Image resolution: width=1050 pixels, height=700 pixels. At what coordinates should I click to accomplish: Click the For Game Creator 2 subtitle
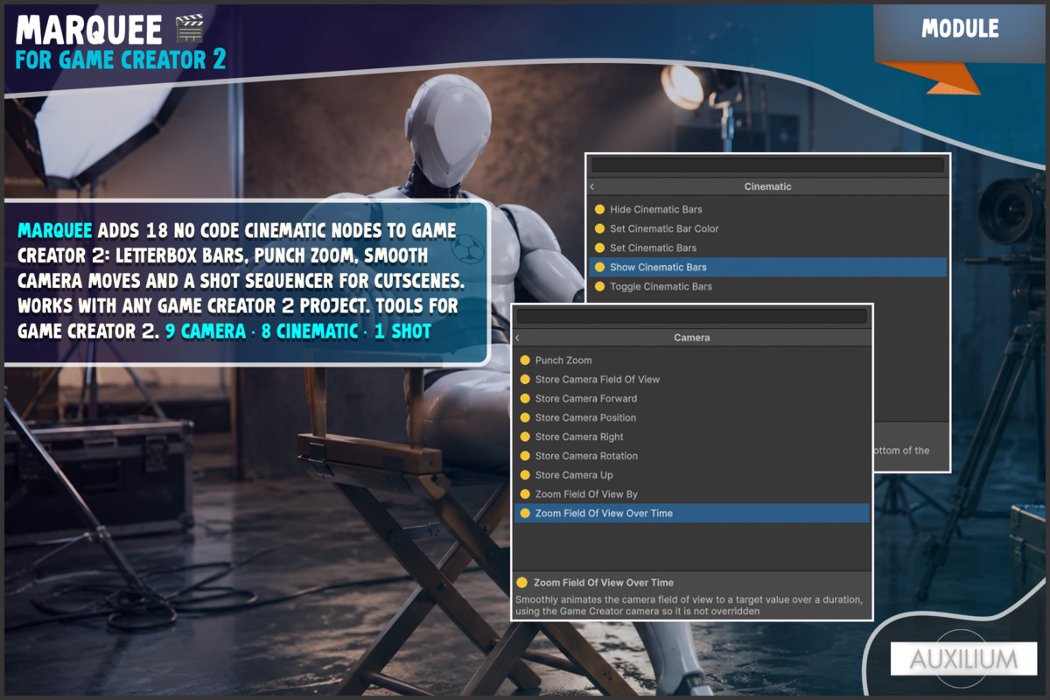pyautogui.click(x=121, y=59)
